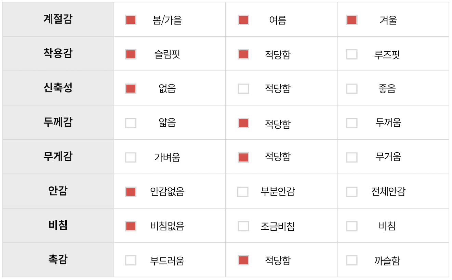Check the 두꺼움 checkbox

pyautogui.click(x=352, y=123)
